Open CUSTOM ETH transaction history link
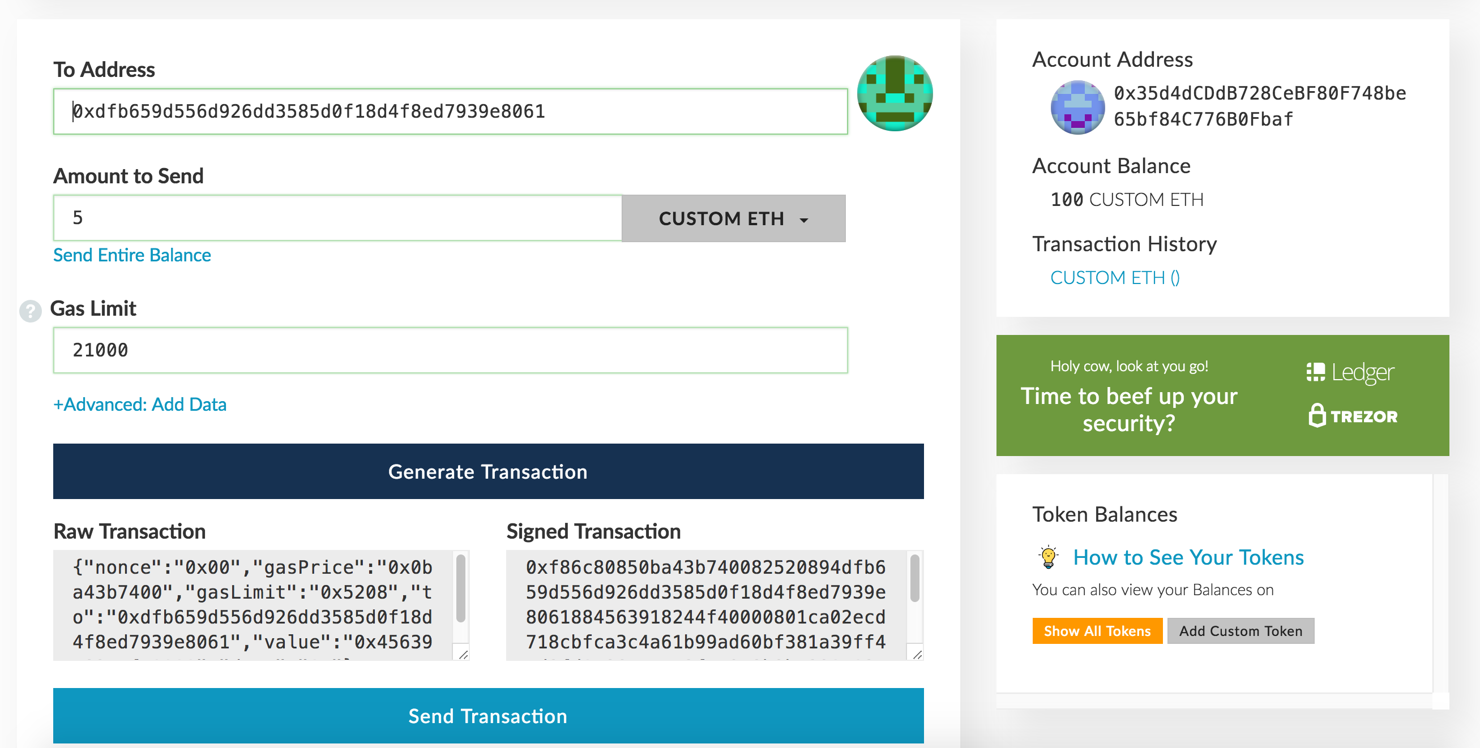Screen dimensions: 1480x748 pos(1115,278)
